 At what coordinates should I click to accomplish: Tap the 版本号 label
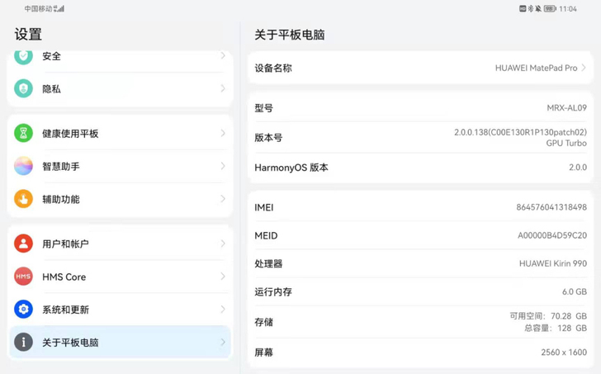coord(268,138)
